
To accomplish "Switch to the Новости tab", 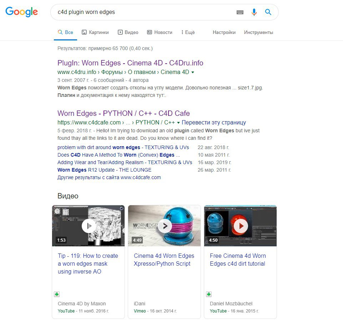I will (160, 33).
